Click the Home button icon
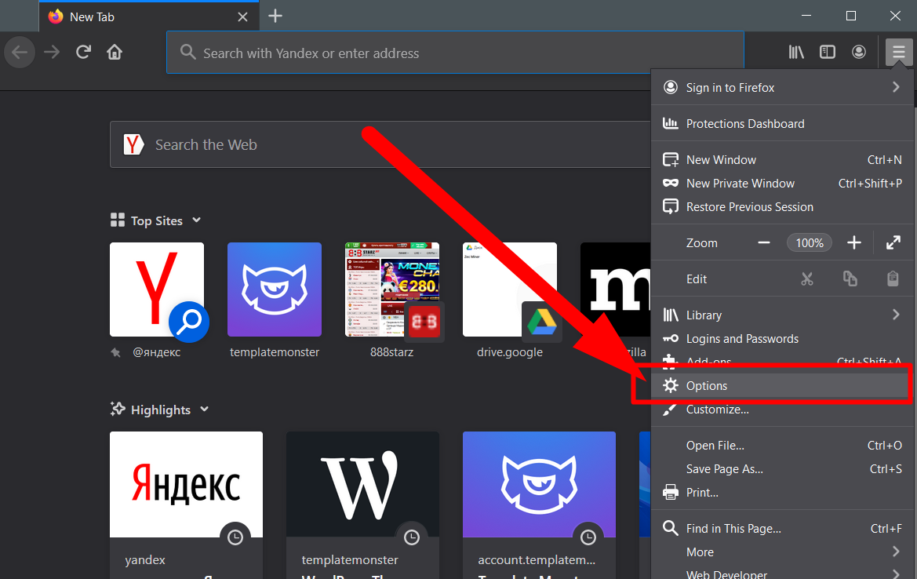The image size is (917, 579). coord(115,53)
